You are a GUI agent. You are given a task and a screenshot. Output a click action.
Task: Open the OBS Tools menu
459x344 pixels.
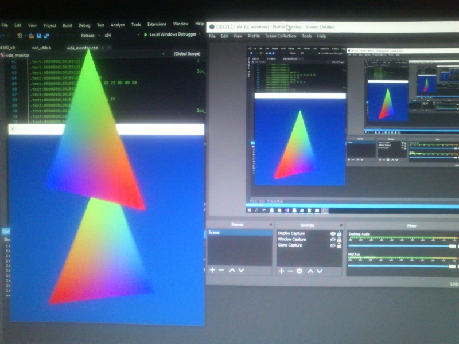(x=306, y=36)
